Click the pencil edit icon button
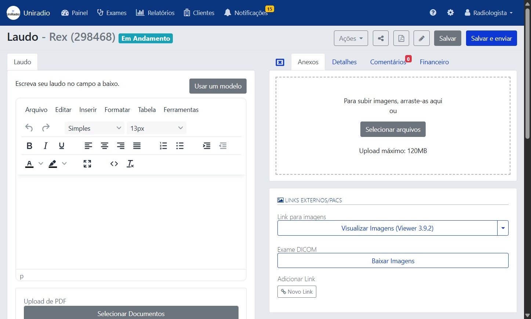Screen dimensions: 531x319 (x=422, y=38)
